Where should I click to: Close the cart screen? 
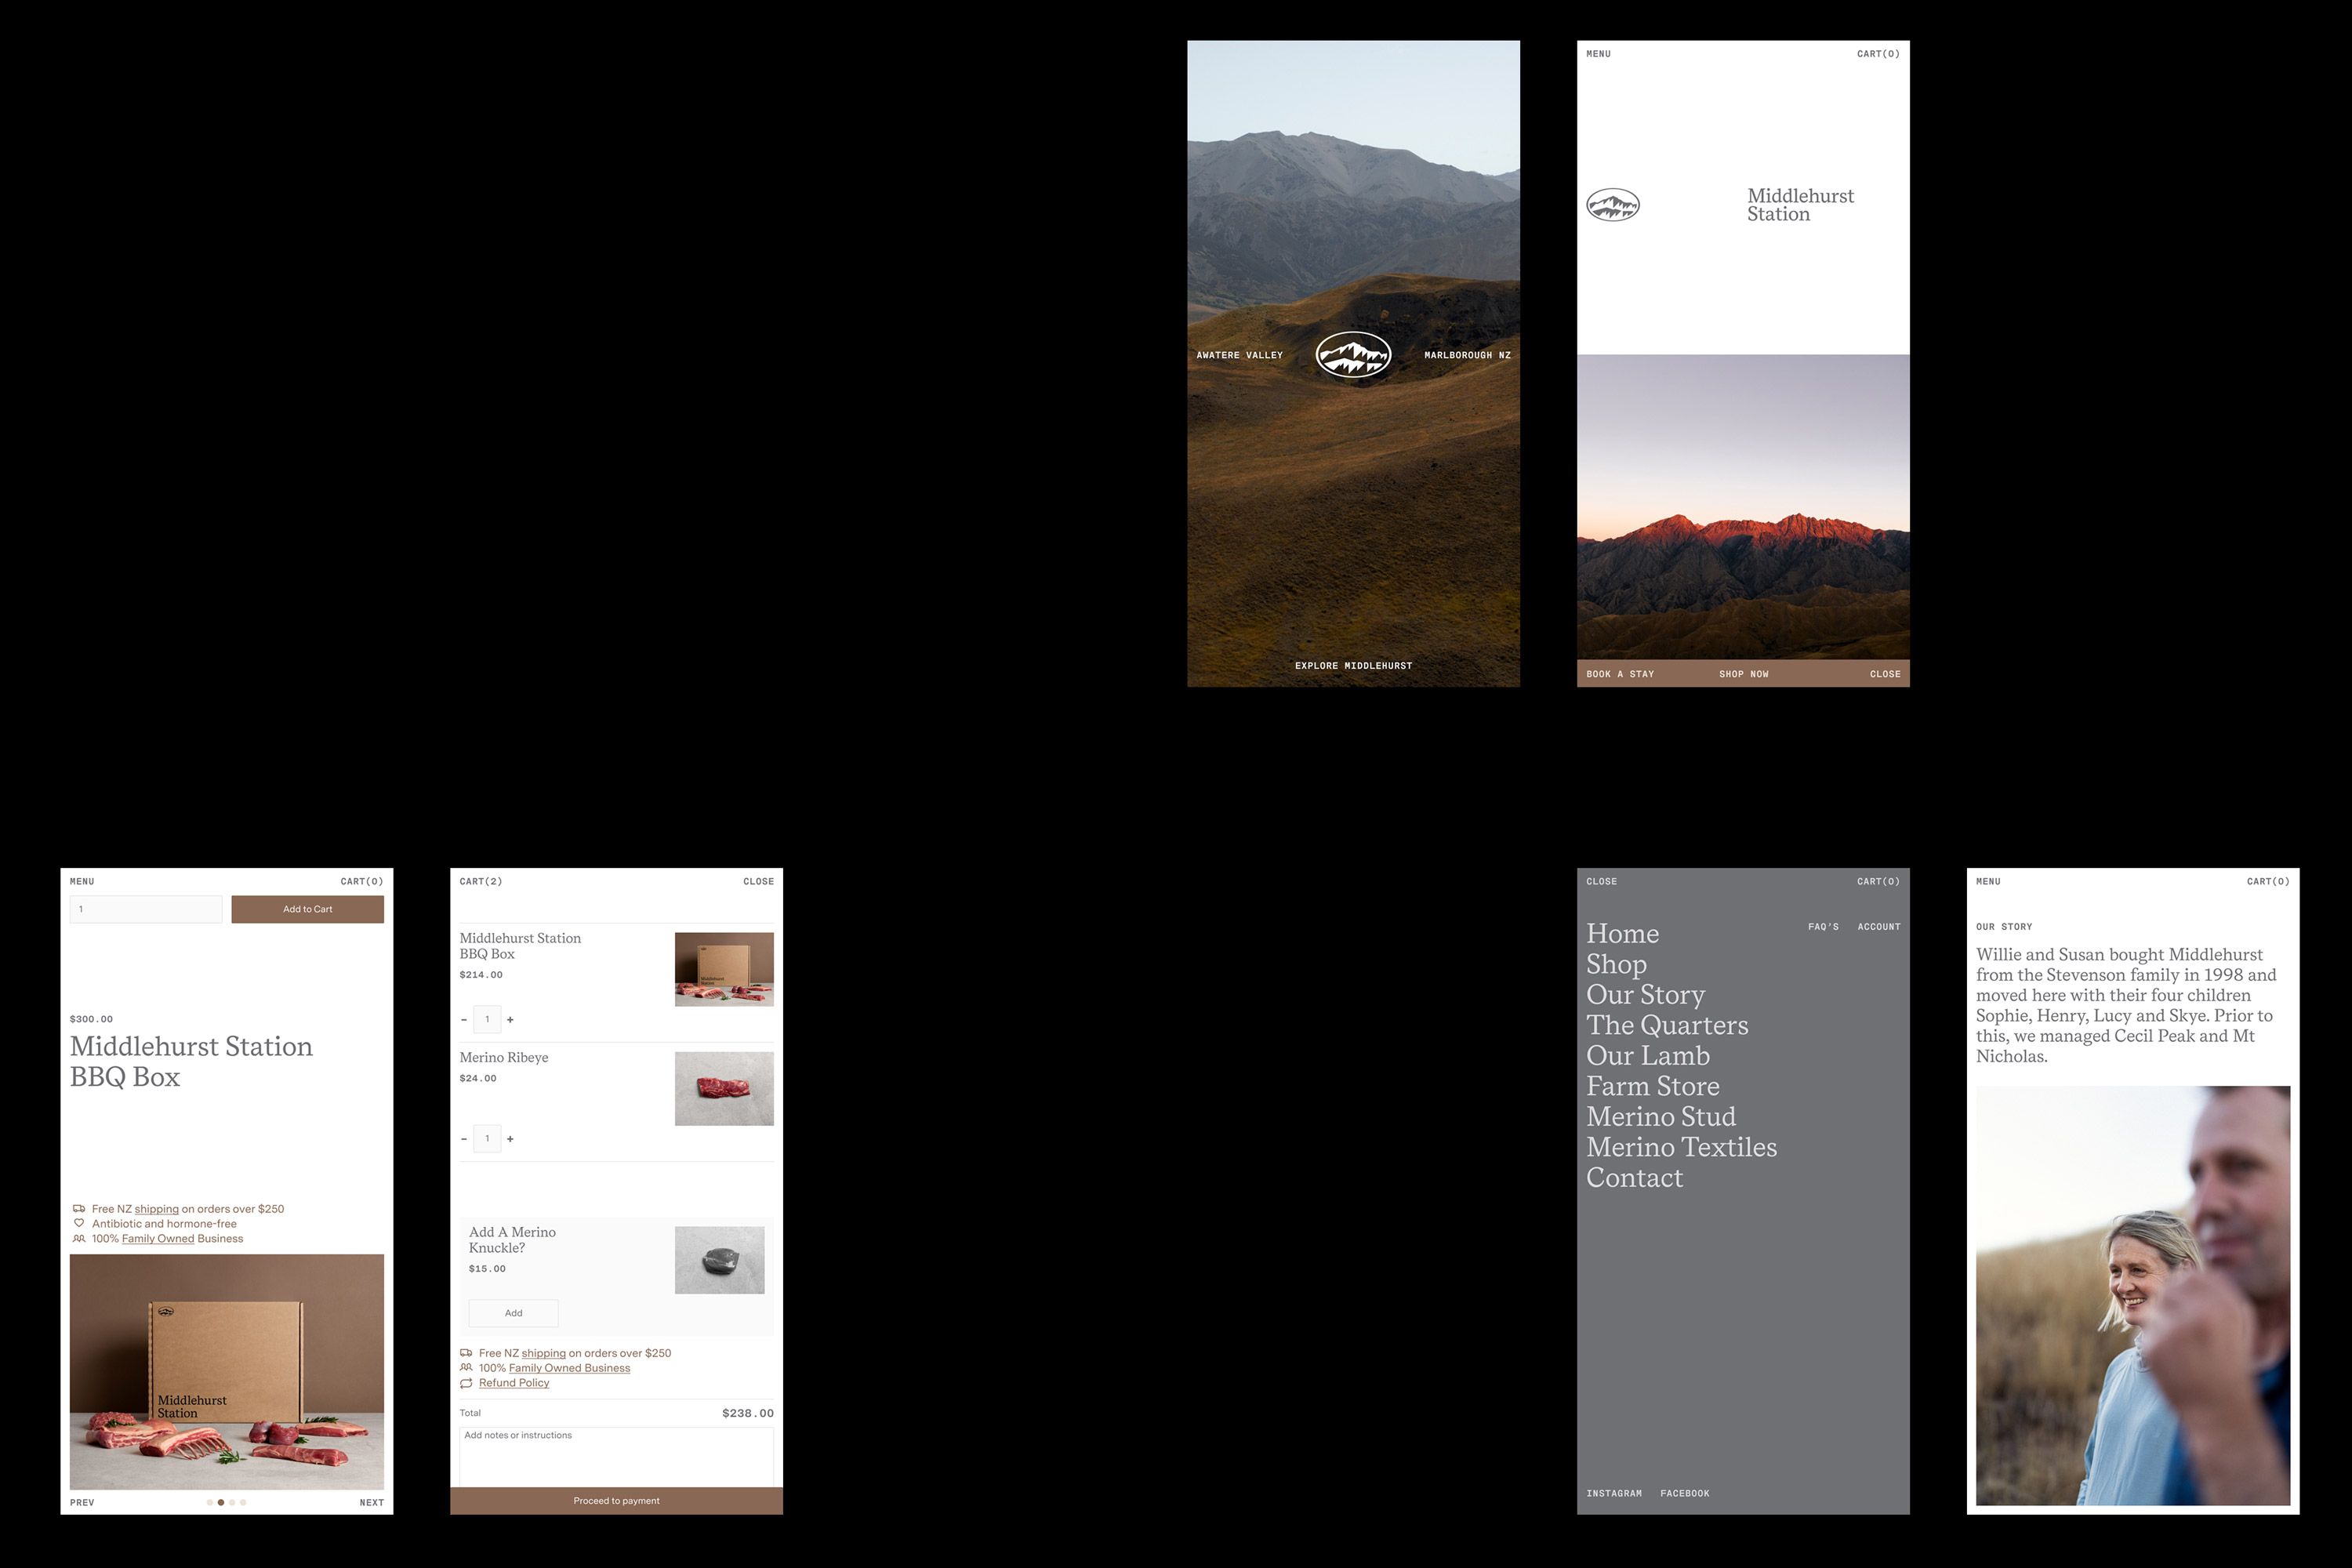click(x=758, y=881)
